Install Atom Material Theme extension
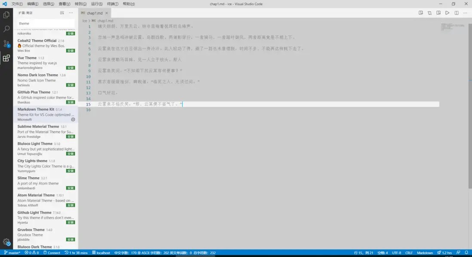 coord(71,205)
